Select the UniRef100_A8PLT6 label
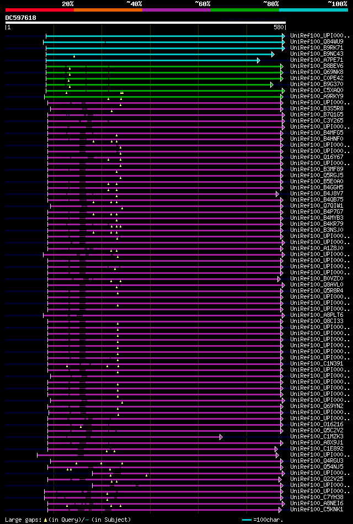The width and height of the screenshot is (353, 524). 317,315
